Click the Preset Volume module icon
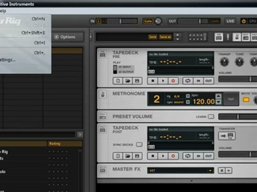 (x=103, y=116)
